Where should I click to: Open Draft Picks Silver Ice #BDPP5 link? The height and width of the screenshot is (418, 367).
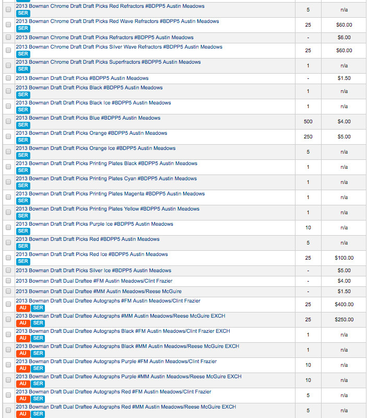click(x=93, y=271)
